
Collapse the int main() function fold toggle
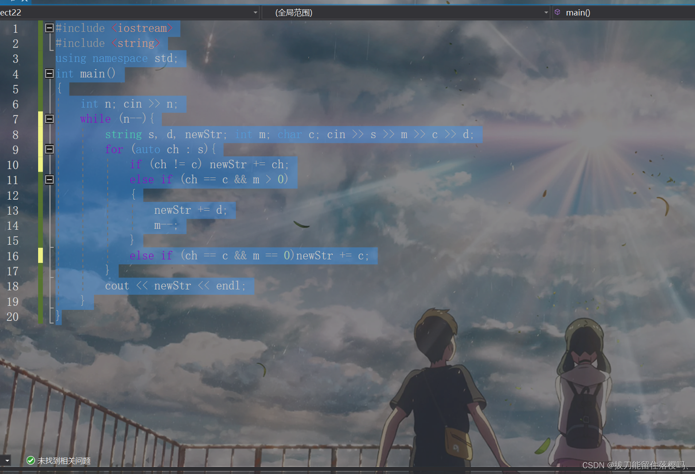pyautogui.click(x=50, y=73)
